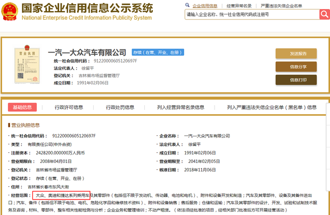Screen dimensions: 330x215
Task: Open the 列入经营异常名录信息 tab
Action: click(180, 107)
